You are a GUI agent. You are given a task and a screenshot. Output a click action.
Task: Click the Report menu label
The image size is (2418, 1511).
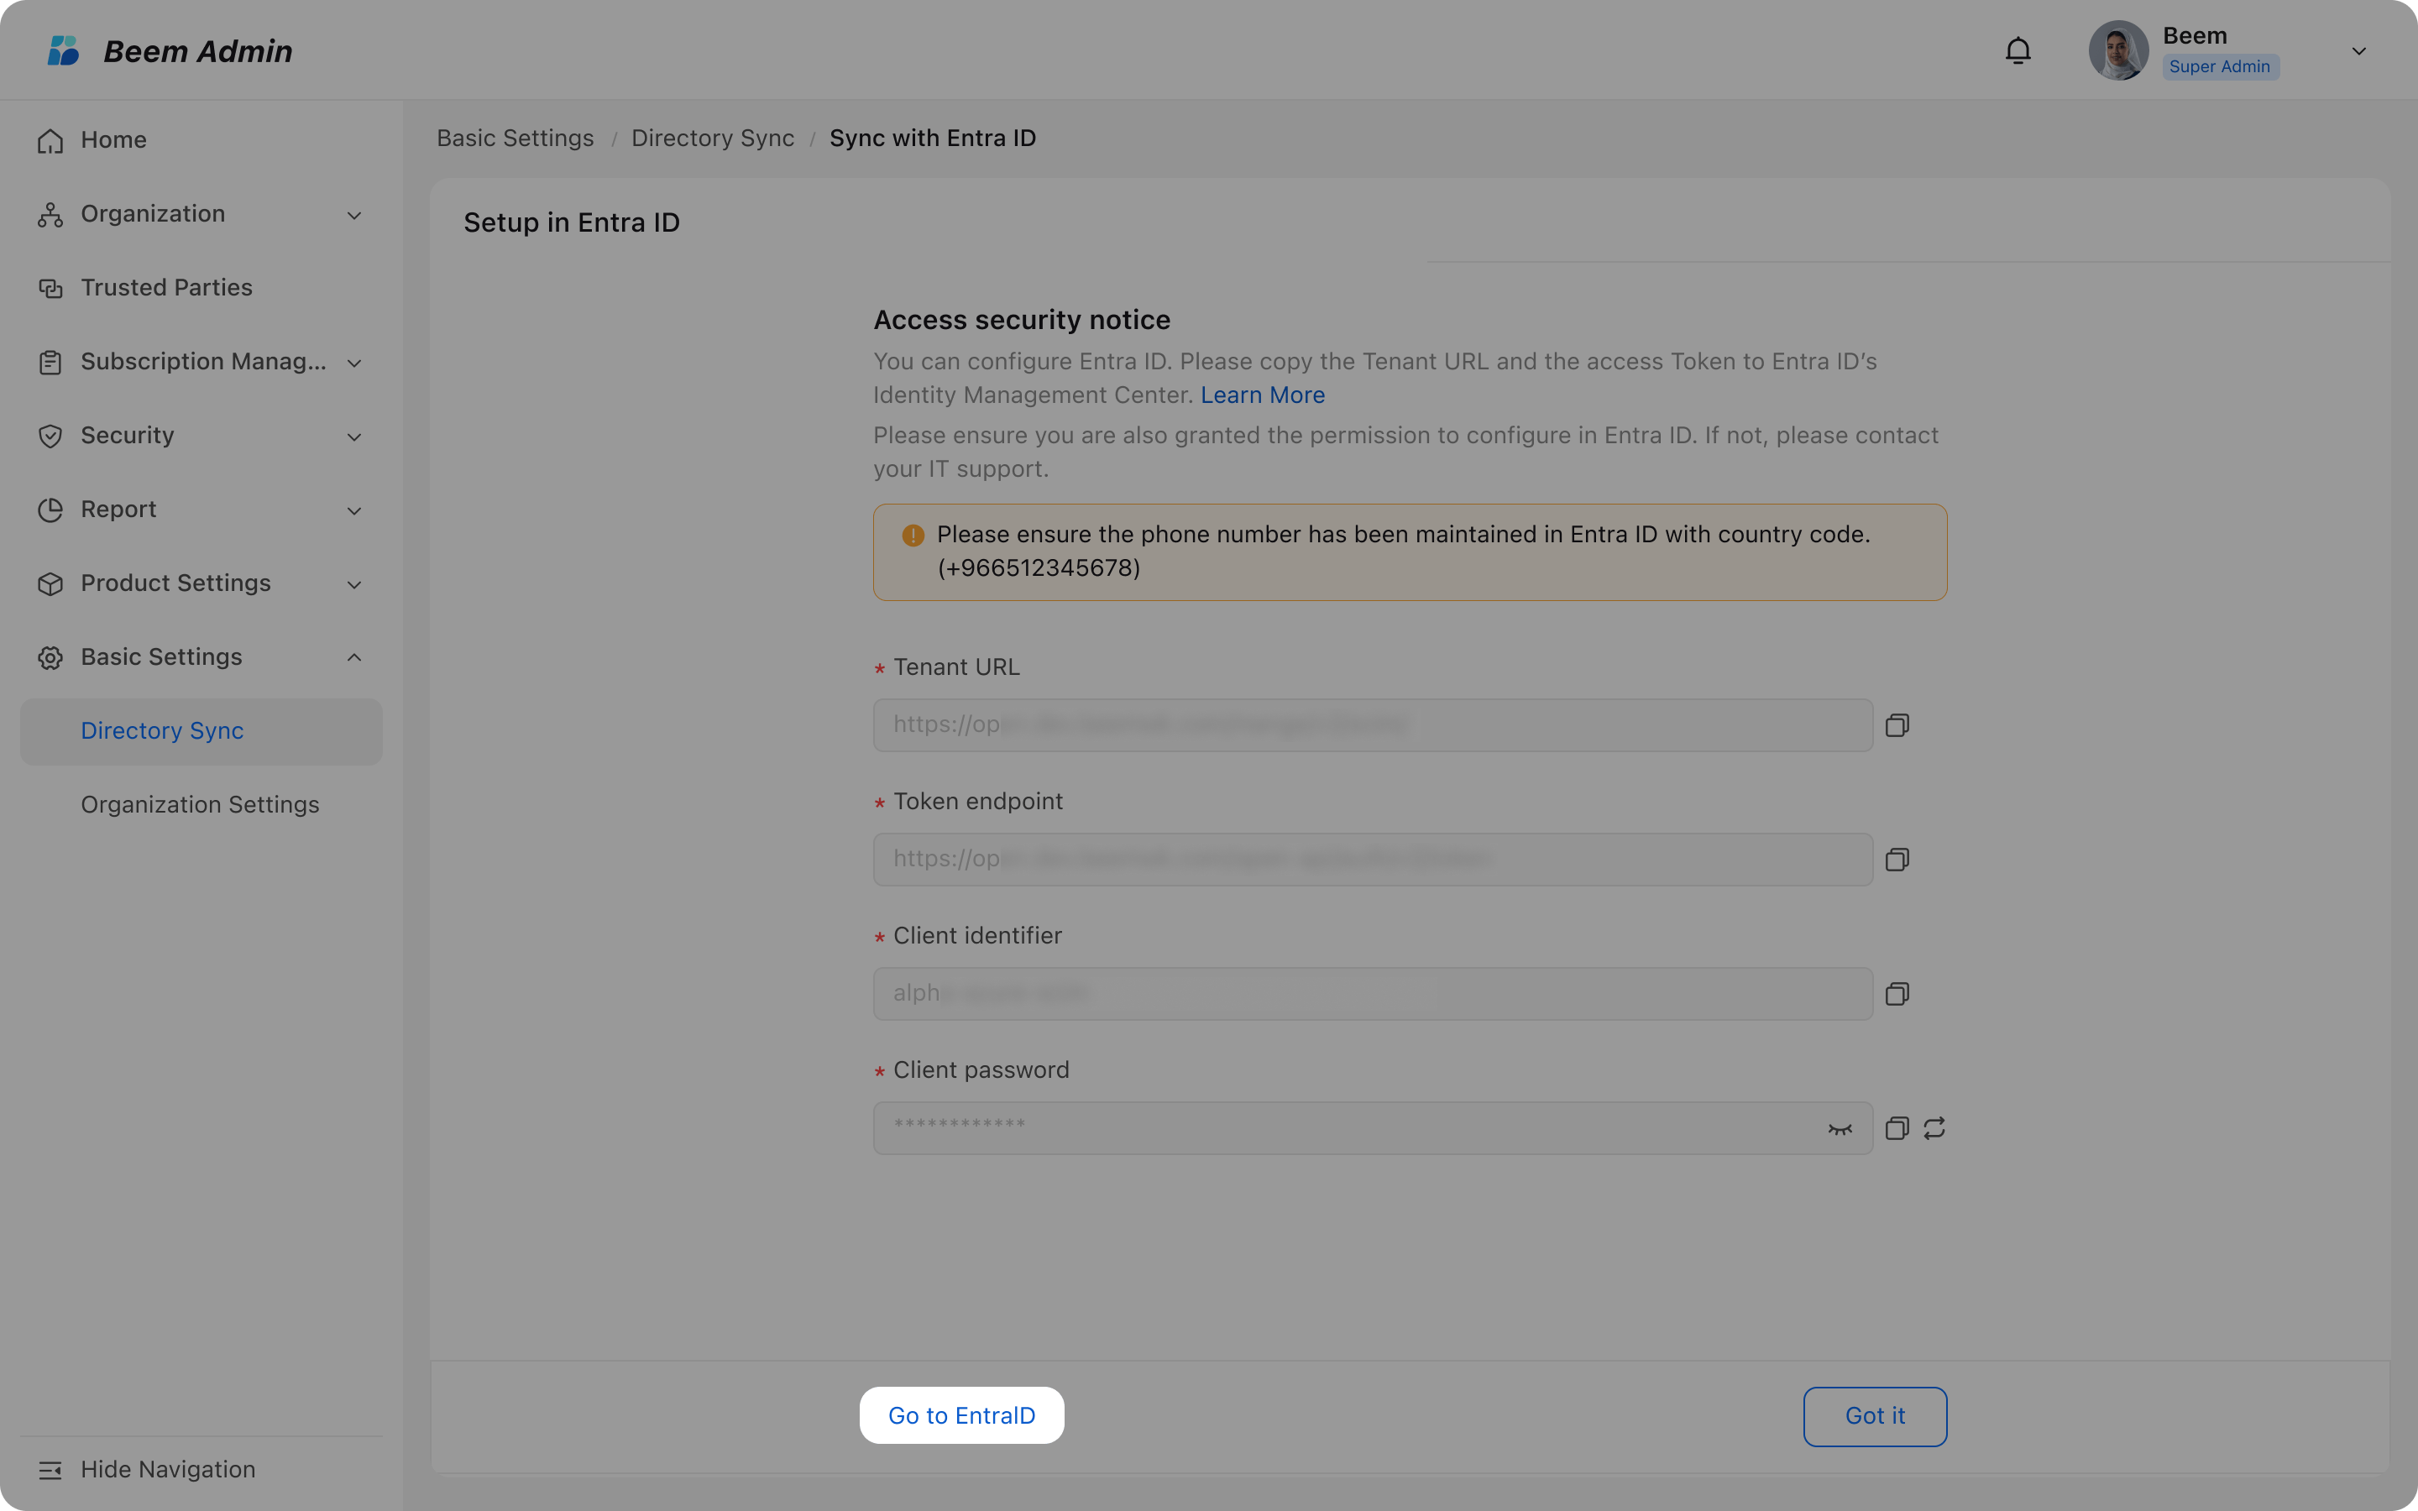point(119,510)
